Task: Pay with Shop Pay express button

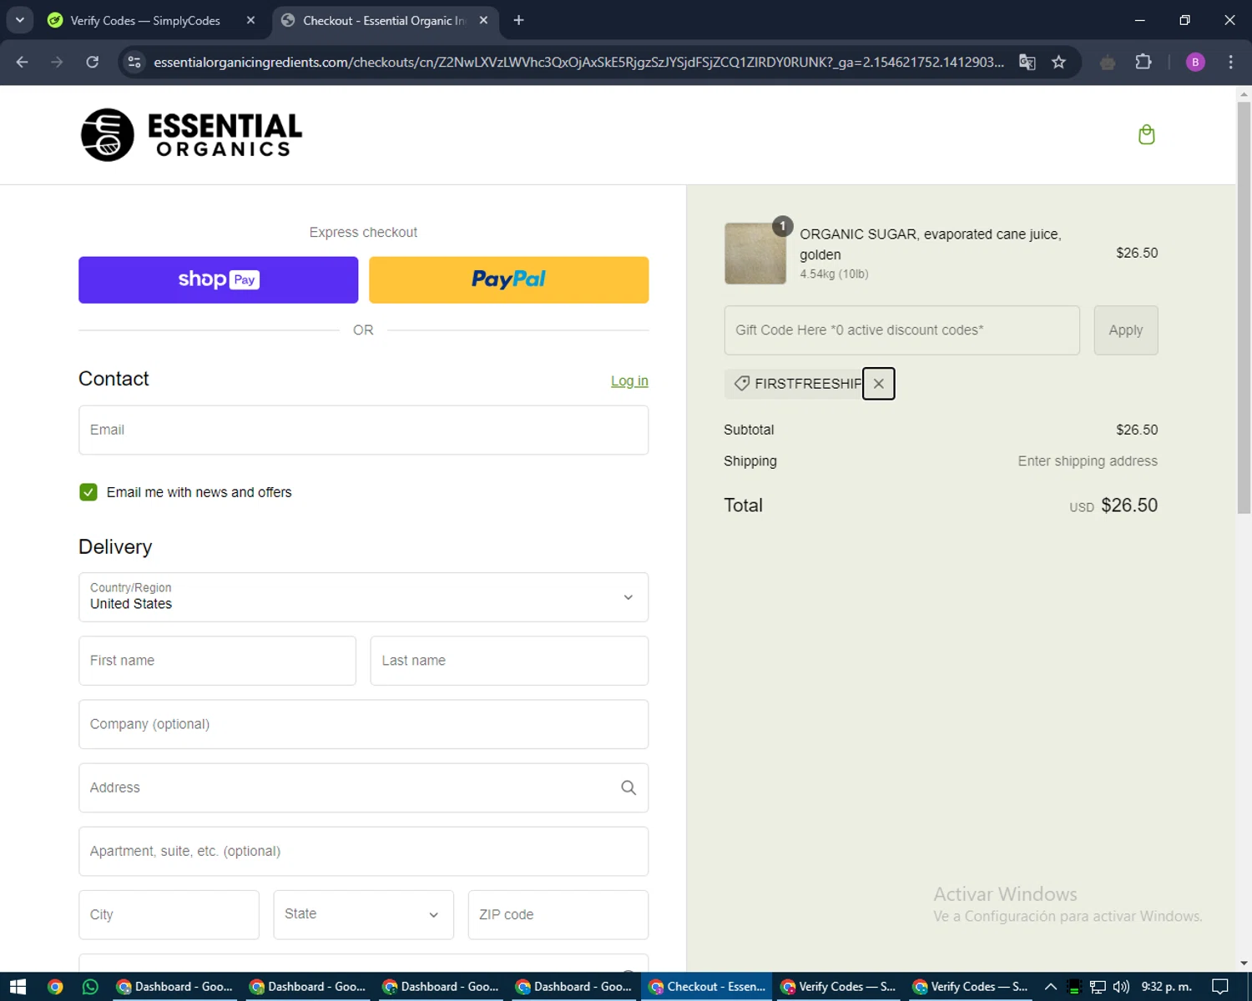Action: (219, 279)
